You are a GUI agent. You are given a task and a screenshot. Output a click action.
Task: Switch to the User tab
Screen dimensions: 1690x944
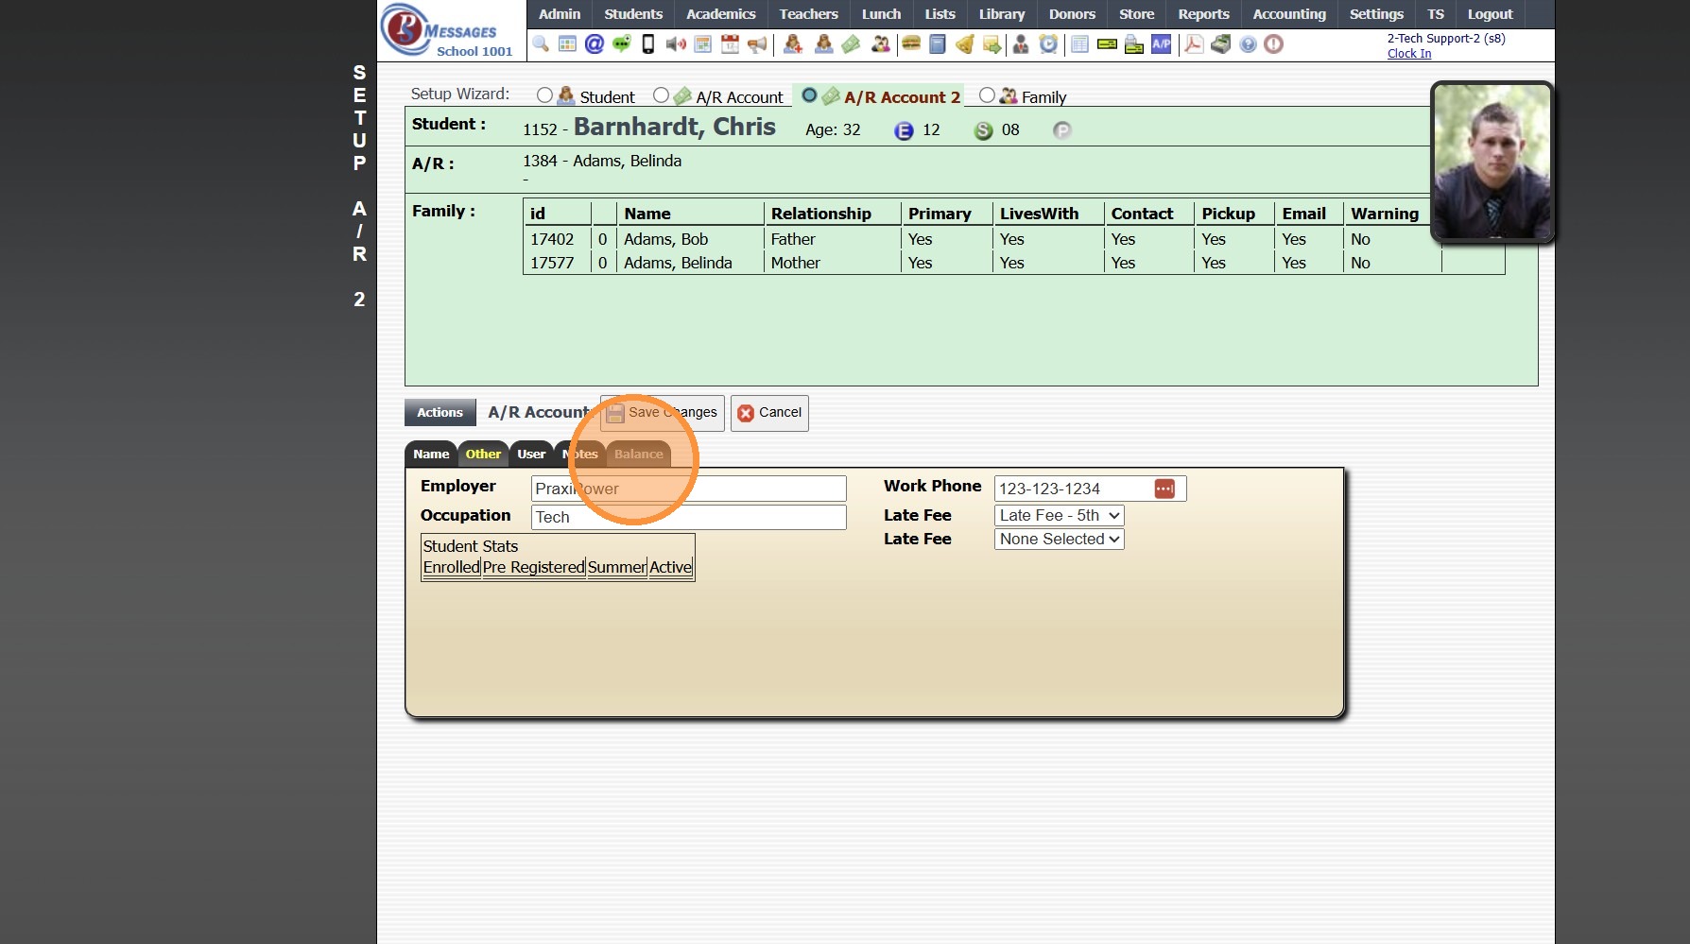(531, 455)
